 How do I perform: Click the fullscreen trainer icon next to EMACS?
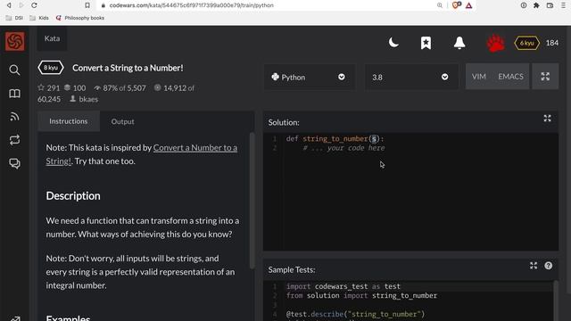[x=545, y=77]
